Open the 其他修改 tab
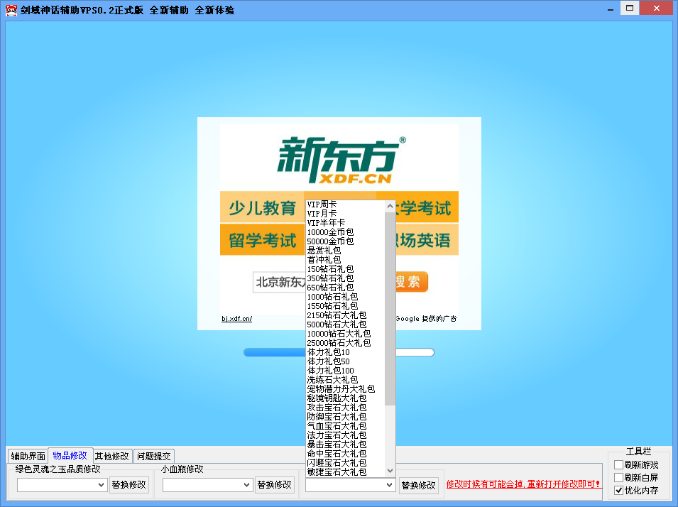678x507 pixels. (112, 456)
